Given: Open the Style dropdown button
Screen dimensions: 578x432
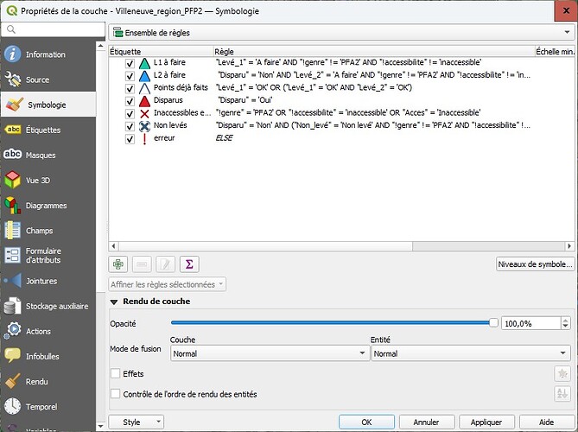Looking at the screenshot, I should coord(137,422).
